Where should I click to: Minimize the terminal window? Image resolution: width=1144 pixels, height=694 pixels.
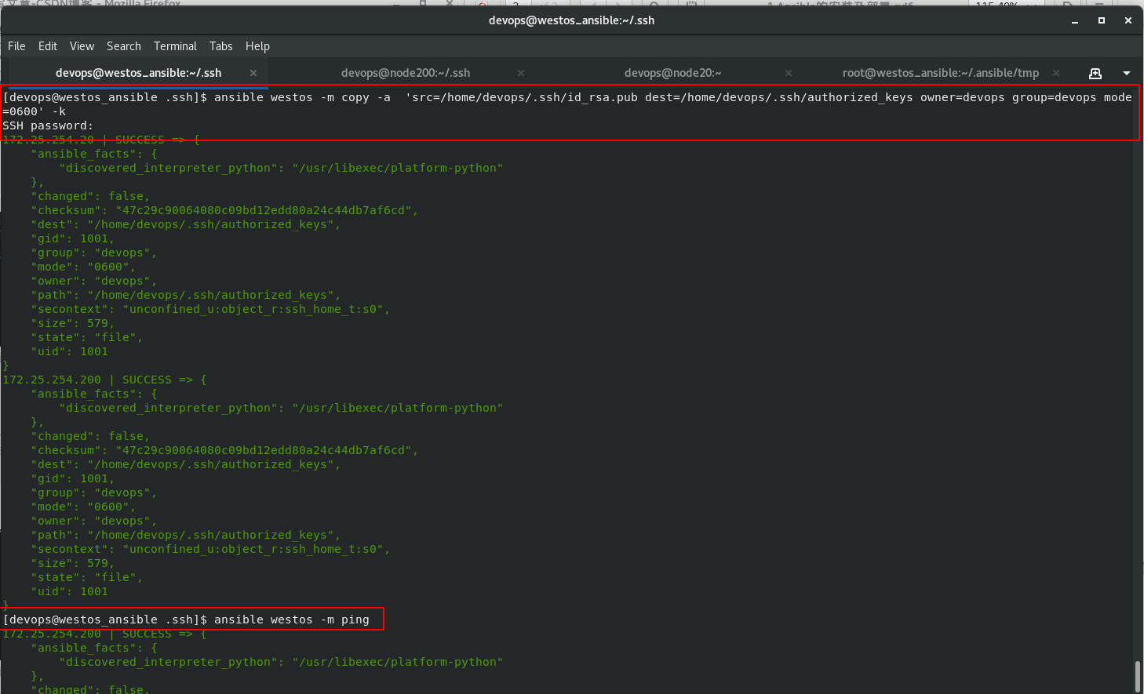tap(1075, 20)
